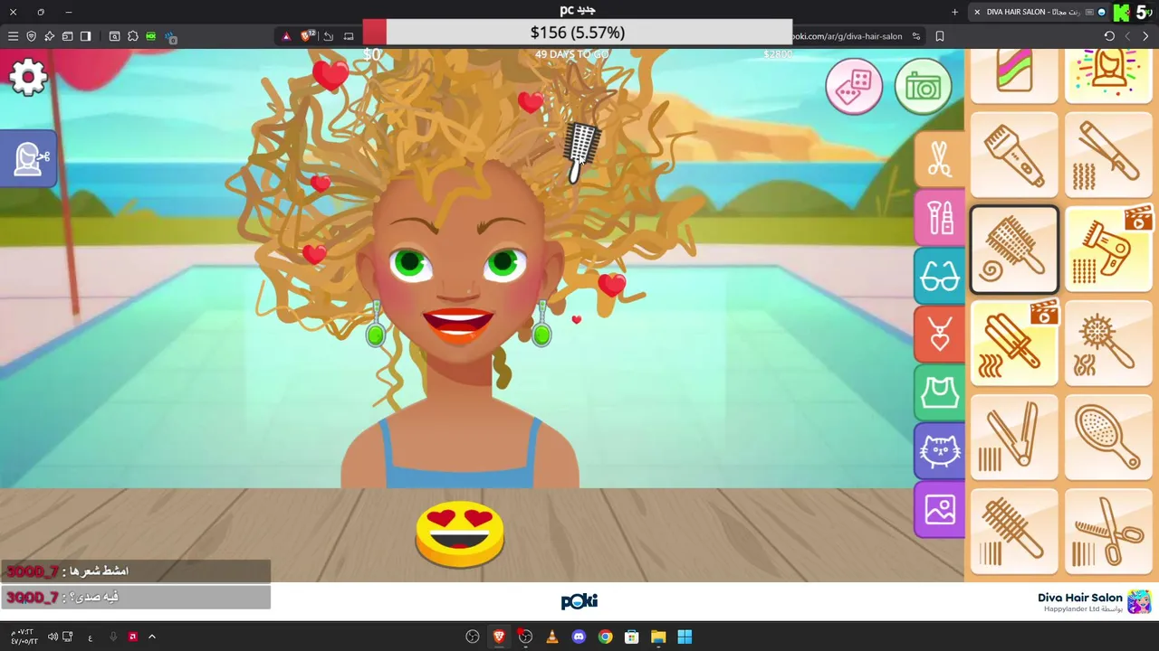
Task: Select the comb and scissors cutting tool
Action: tap(1108, 532)
